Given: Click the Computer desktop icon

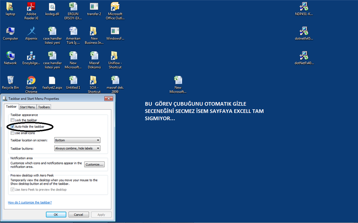Looking at the screenshot, I should point(10,31).
